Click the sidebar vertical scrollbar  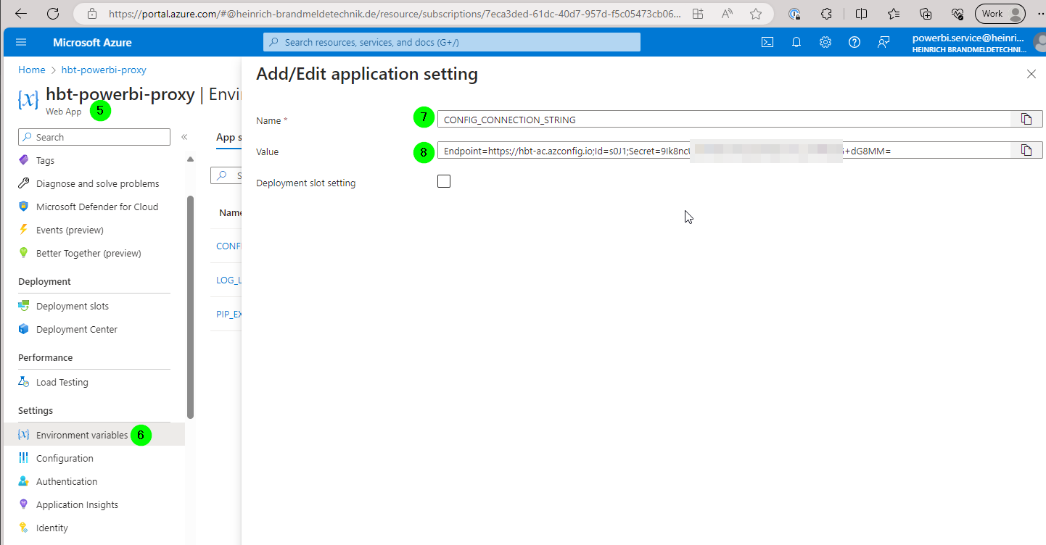click(190, 307)
